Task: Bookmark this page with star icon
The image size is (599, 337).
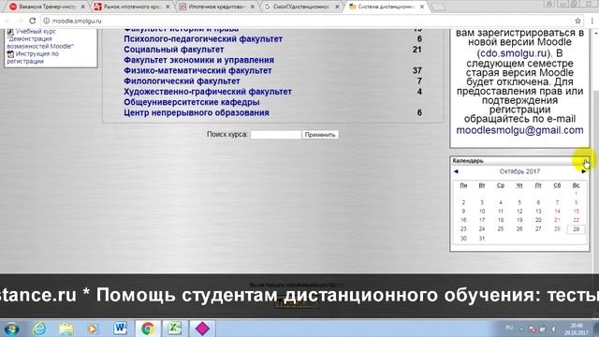Action: point(577,21)
